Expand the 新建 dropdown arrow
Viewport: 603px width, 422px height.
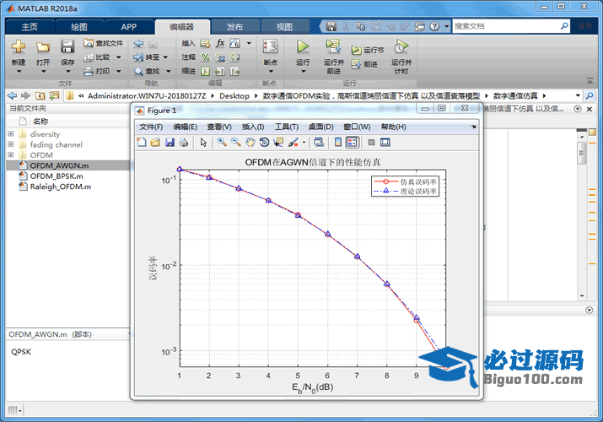tap(19, 72)
